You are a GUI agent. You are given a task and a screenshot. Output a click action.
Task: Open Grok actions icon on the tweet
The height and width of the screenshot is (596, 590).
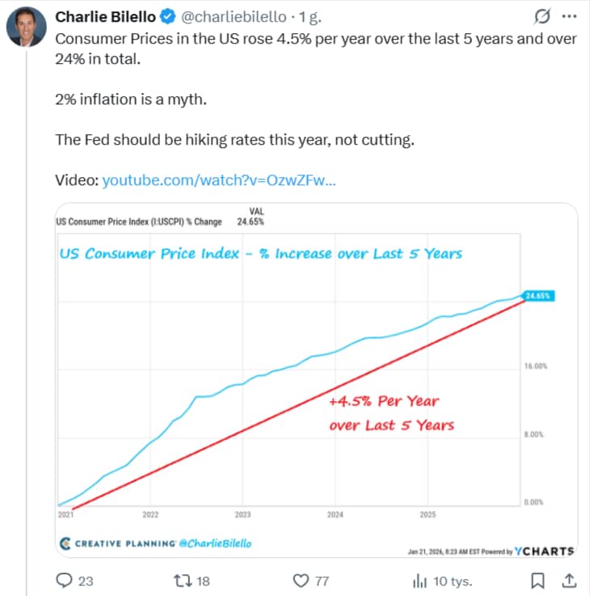pos(544,16)
